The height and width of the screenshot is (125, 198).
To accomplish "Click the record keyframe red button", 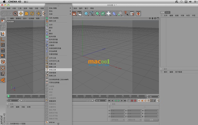I will pyautogui.click(x=132, y=101).
